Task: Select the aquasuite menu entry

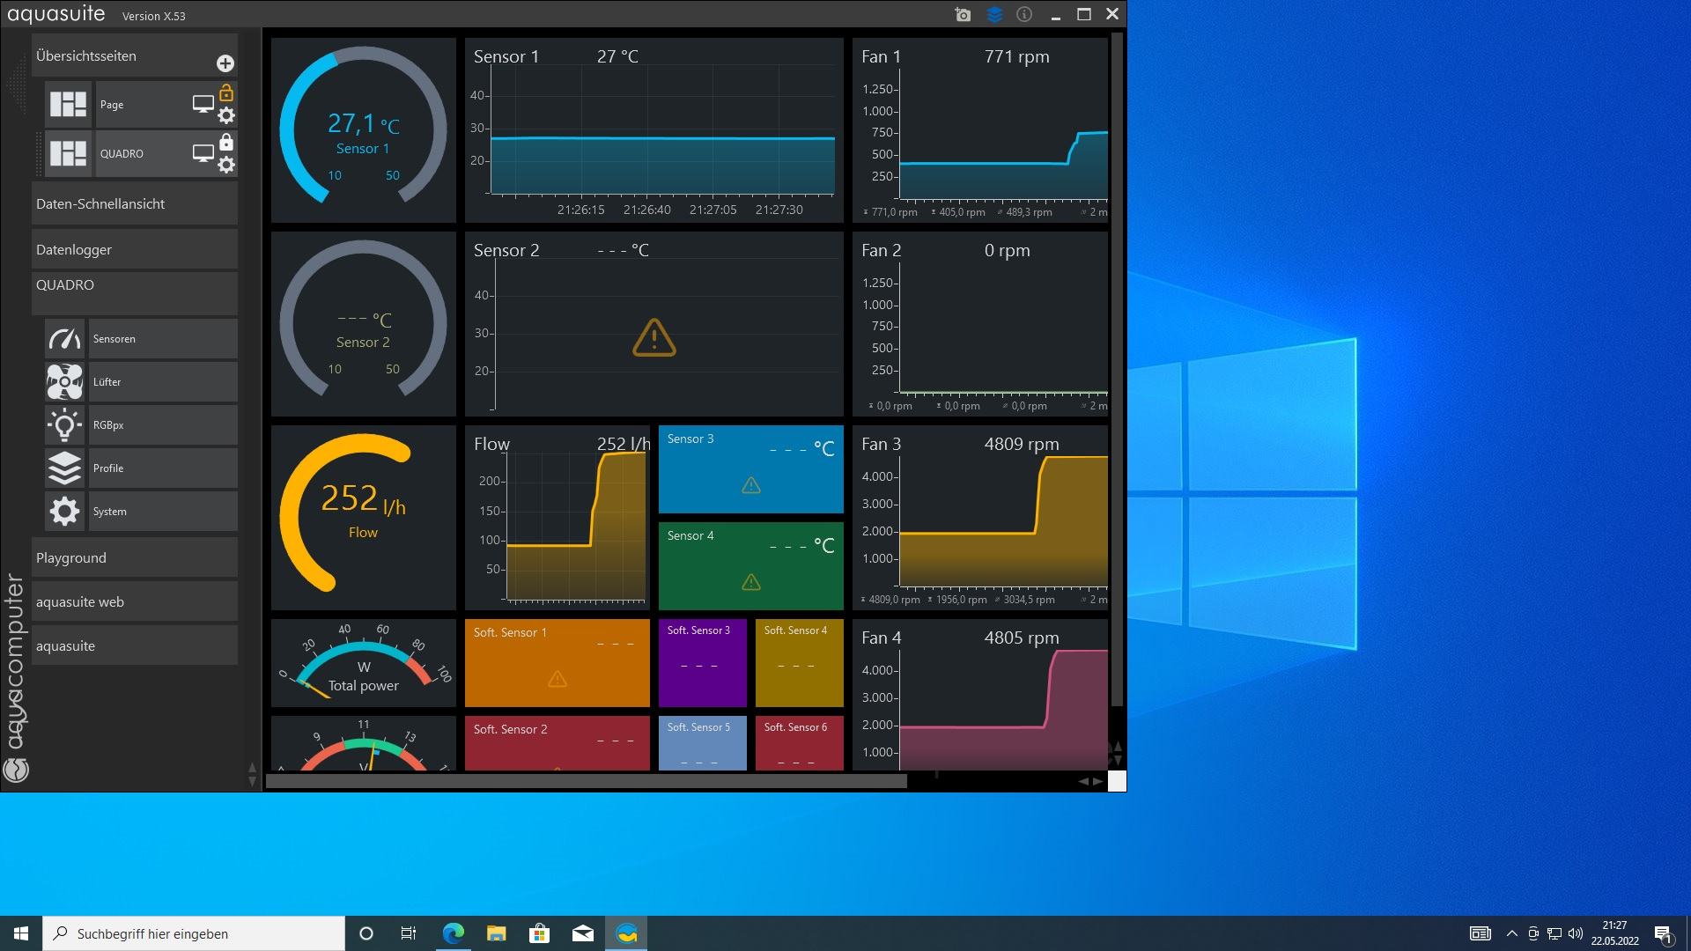Action: 134,646
